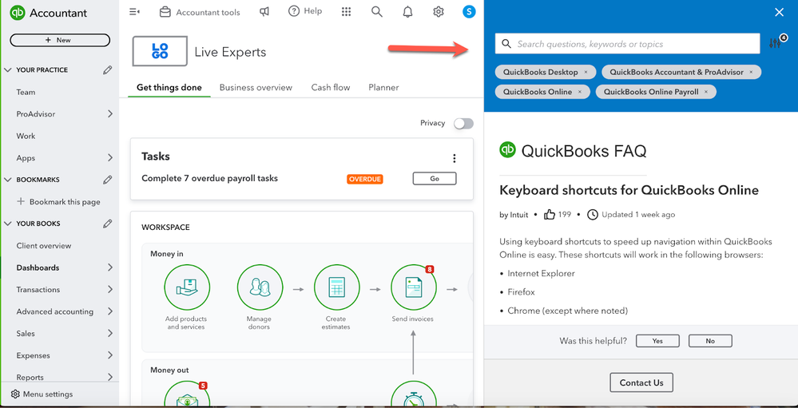Viewport: 798px width, 408px height.
Task: Open the notifications bell
Action: pos(407,12)
